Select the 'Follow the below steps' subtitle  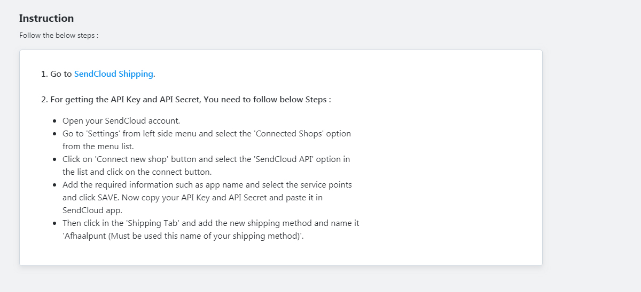[59, 36]
